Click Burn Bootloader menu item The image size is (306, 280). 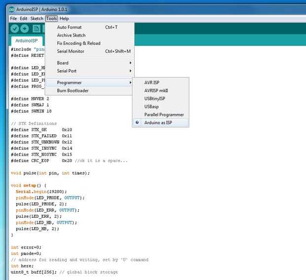73,91
